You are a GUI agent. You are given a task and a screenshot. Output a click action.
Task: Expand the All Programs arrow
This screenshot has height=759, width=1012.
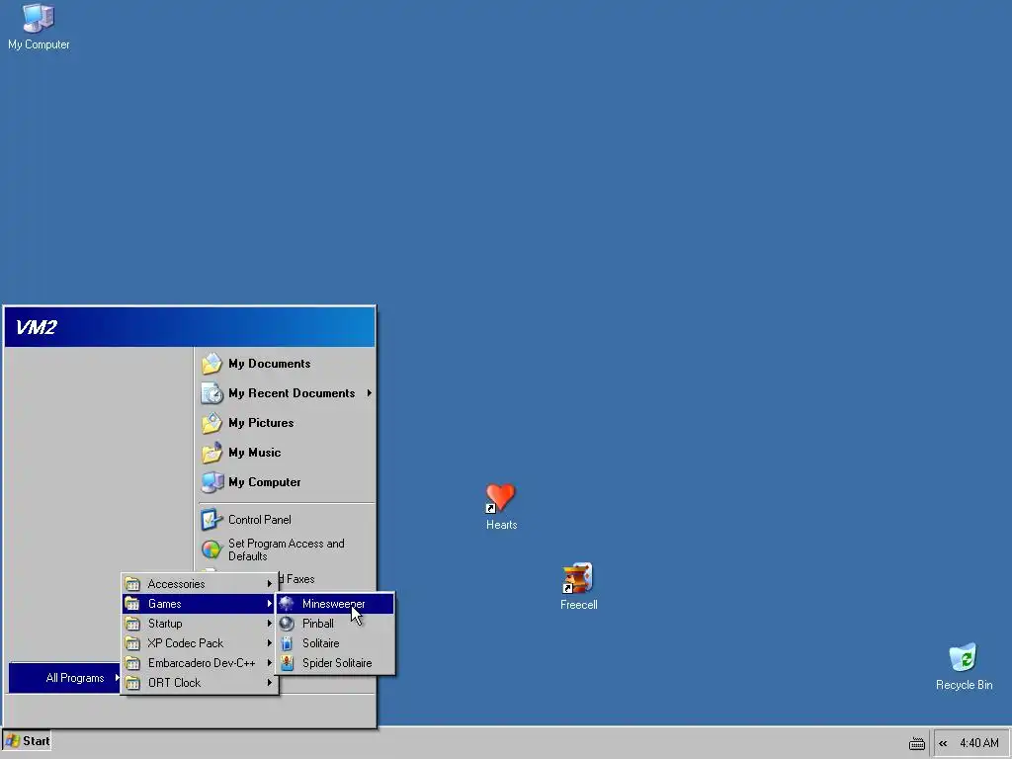coord(117,678)
